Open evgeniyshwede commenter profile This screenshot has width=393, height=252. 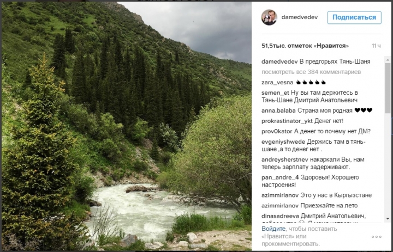283,142
